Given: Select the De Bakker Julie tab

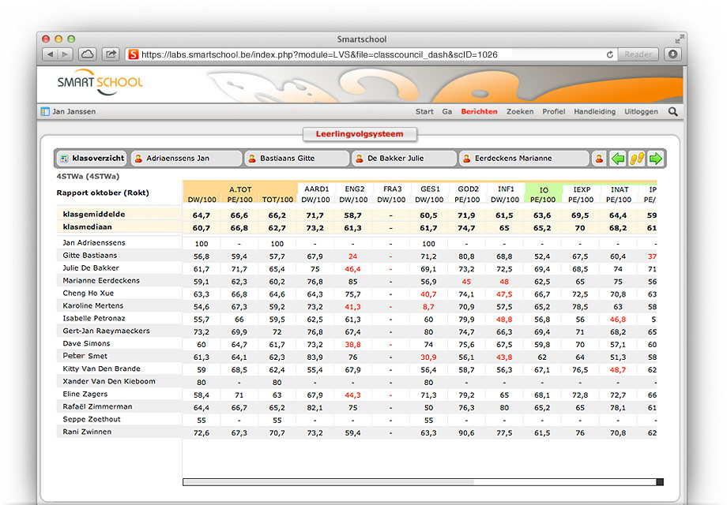Looking at the screenshot, I should point(404,158).
